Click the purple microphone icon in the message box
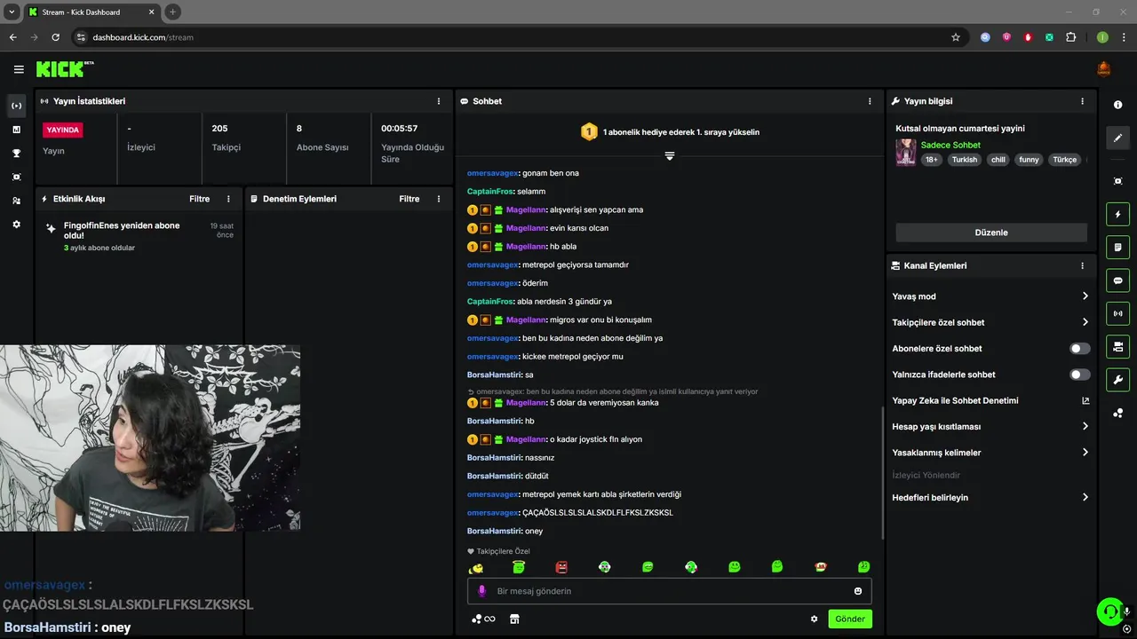This screenshot has height=639, width=1137. coord(481,591)
